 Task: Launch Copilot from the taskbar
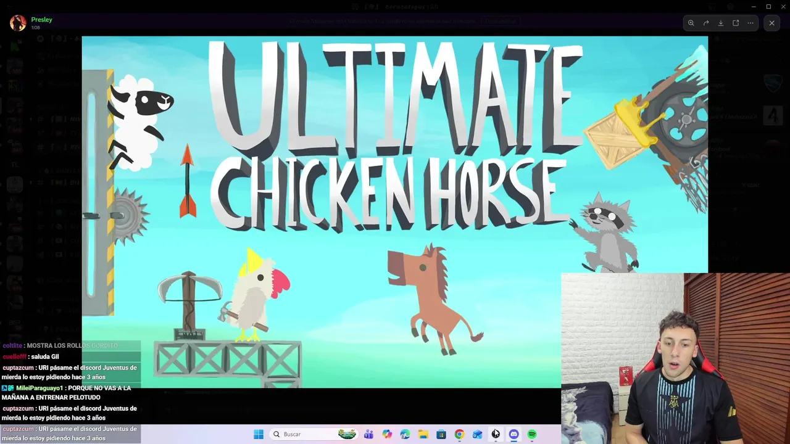(387, 434)
